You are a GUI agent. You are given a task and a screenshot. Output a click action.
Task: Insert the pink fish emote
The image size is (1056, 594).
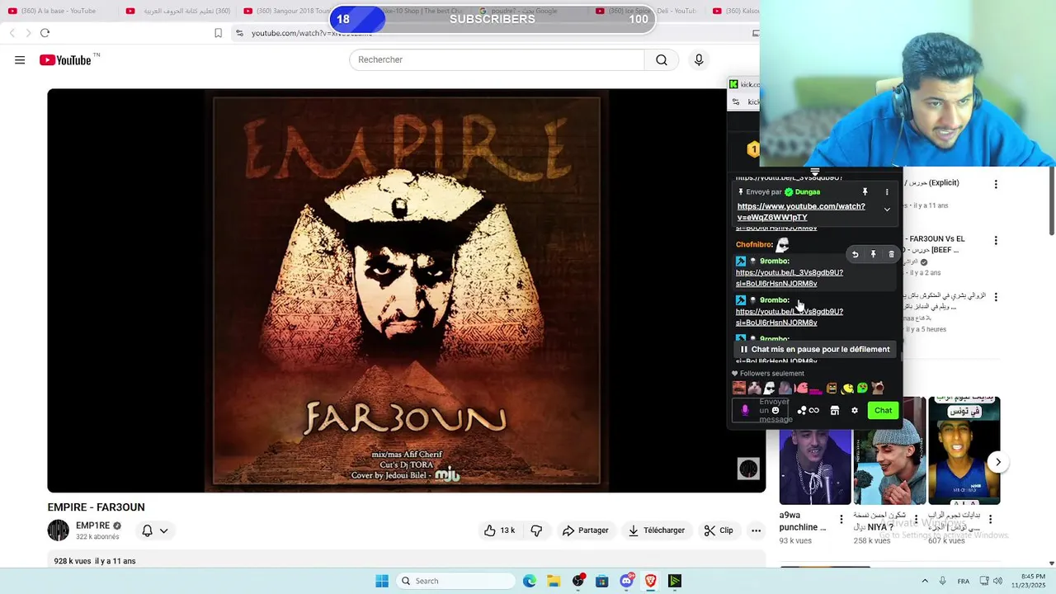[801, 388]
